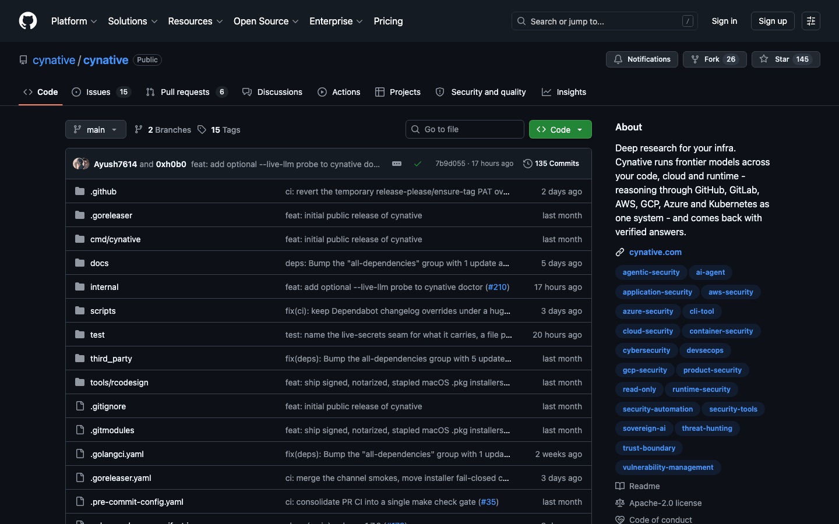This screenshot has height=524, width=839.
Task: Click the Notifications bell button
Action: 642,59
